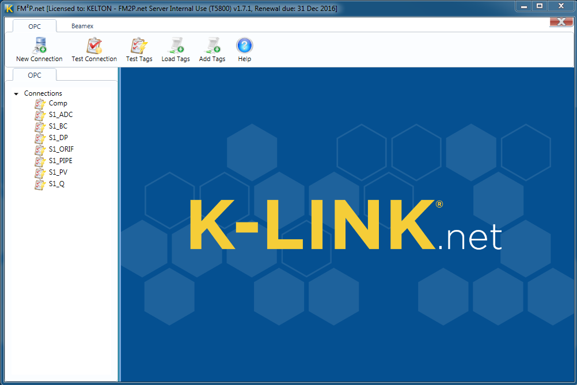Image resolution: width=577 pixels, height=385 pixels.
Task: Select the S1_ORIF connection label
Action: pyautogui.click(x=61, y=149)
